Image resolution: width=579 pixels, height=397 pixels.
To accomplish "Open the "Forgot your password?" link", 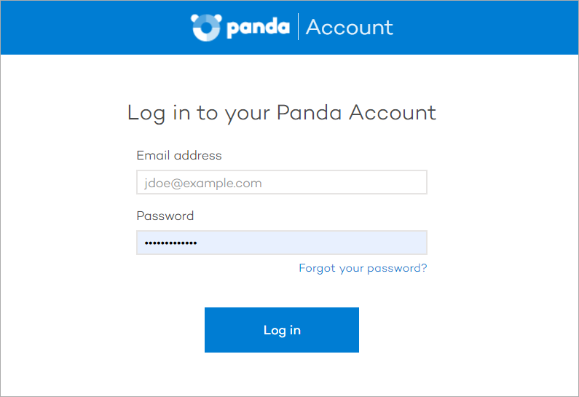I will click(x=363, y=268).
